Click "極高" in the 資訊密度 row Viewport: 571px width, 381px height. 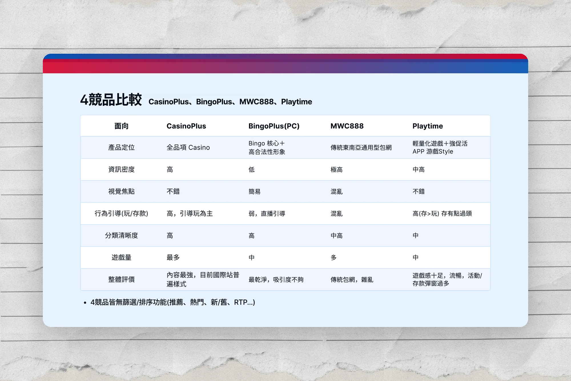click(336, 169)
